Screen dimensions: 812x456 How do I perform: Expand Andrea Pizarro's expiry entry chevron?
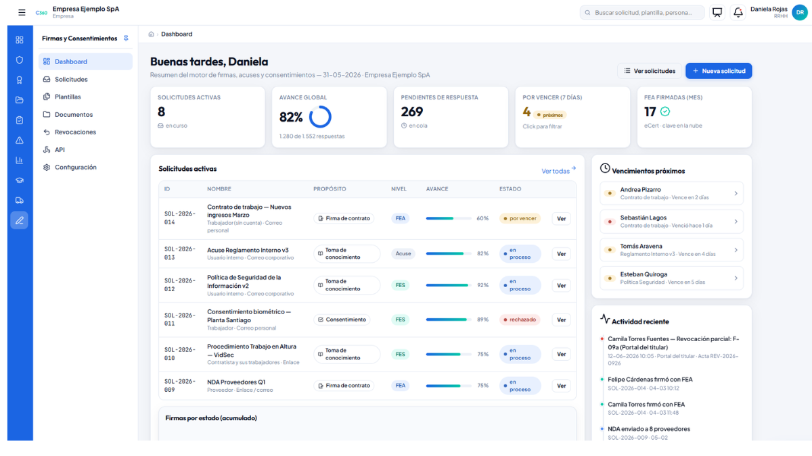(736, 194)
